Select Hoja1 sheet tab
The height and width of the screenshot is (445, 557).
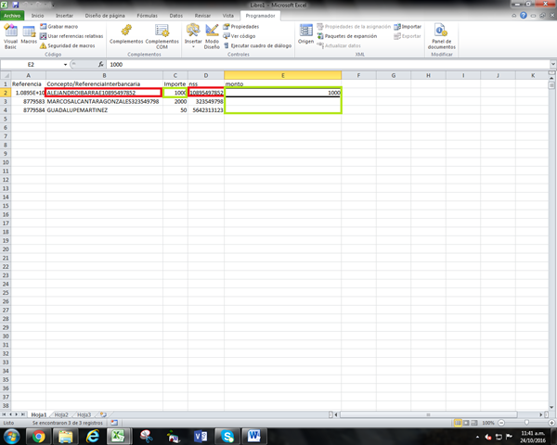click(39, 414)
